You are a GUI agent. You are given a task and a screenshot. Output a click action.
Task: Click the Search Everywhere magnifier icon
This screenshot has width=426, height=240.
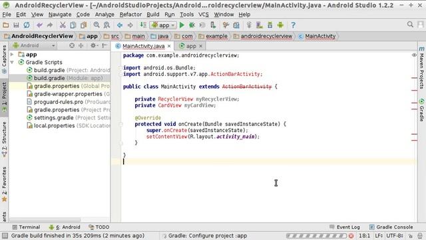(x=410, y=25)
